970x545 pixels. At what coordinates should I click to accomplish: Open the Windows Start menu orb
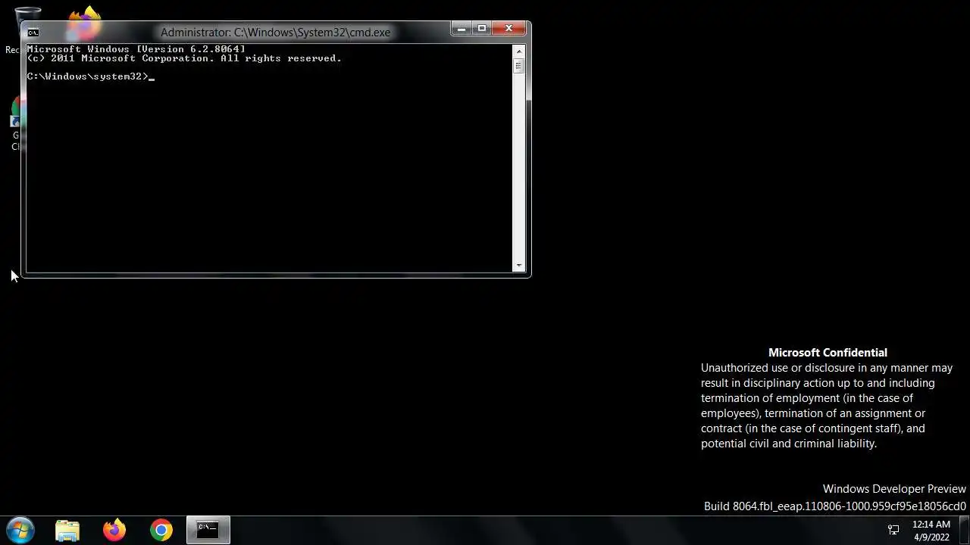pyautogui.click(x=20, y=530)
